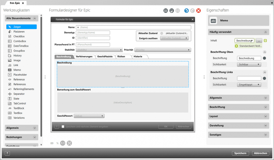Choose the TextBlock control
The image size is (274, 160).
click(x=19, y=108)
